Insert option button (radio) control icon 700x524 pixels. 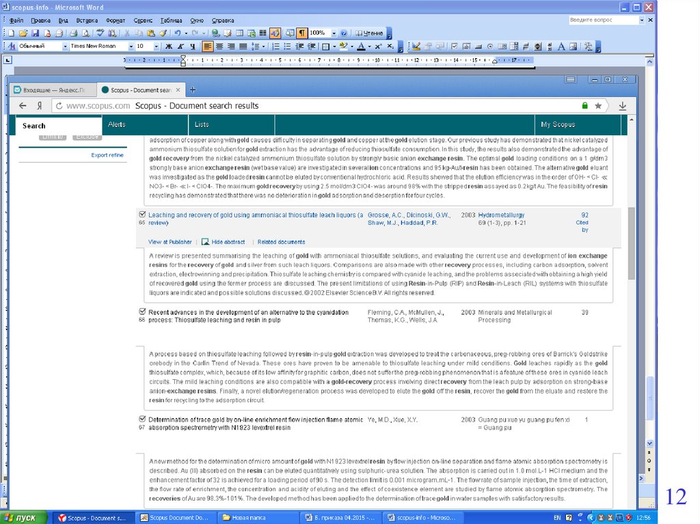click(490, 46)
